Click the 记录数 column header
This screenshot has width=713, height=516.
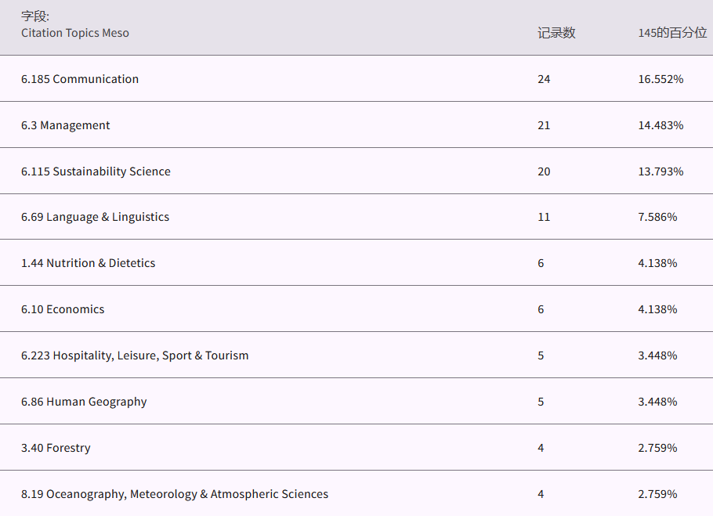click(x=556, y=33)
